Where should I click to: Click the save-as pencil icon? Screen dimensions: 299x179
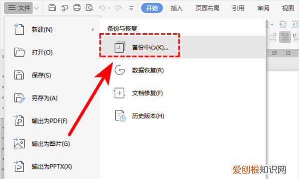19,98
